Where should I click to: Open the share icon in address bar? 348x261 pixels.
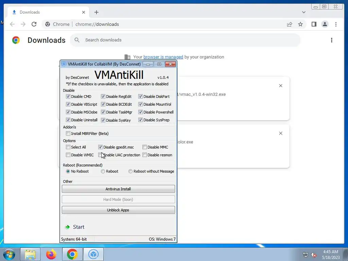[x=290, y=24]
